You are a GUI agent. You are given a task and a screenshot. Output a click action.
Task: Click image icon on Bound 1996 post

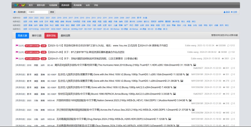[x=174, y=93]
